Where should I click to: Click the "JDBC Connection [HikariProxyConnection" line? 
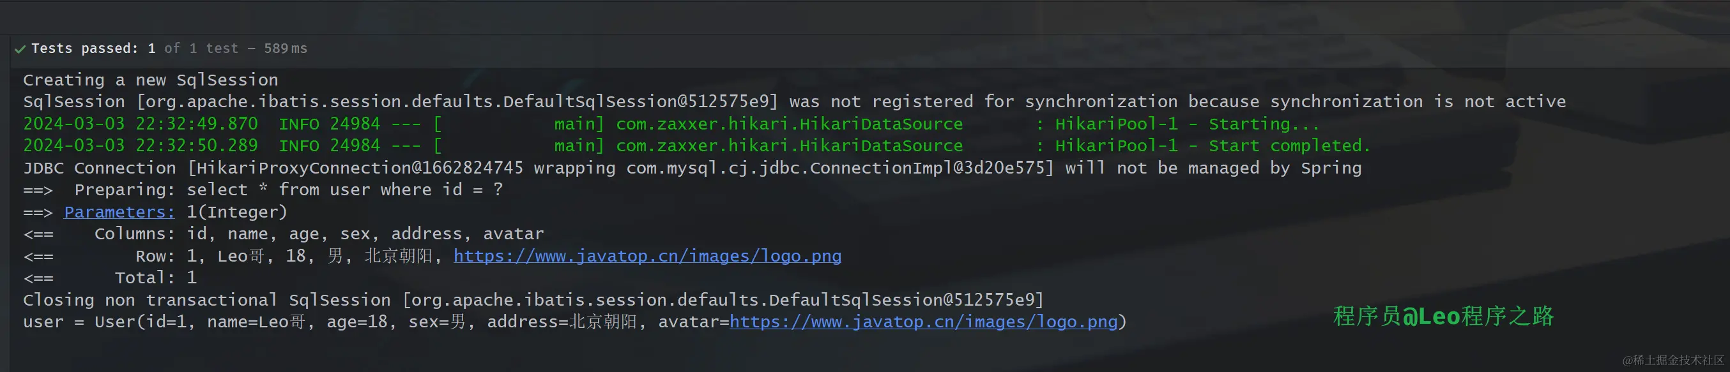693,168
